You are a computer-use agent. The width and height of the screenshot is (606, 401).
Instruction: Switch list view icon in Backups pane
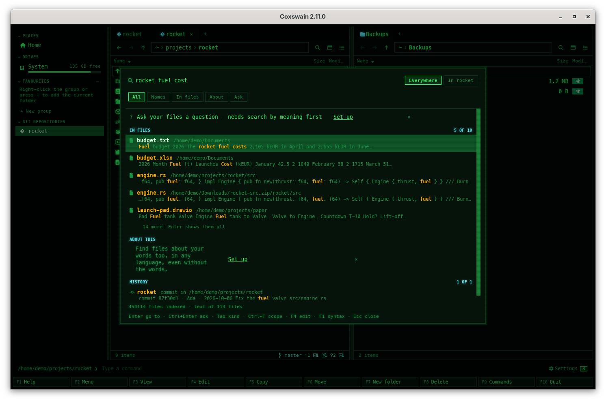pyautogui.click(x=585, y=48)
